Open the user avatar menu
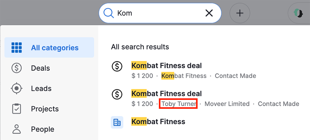310x140 pixels. coord(299,13)
